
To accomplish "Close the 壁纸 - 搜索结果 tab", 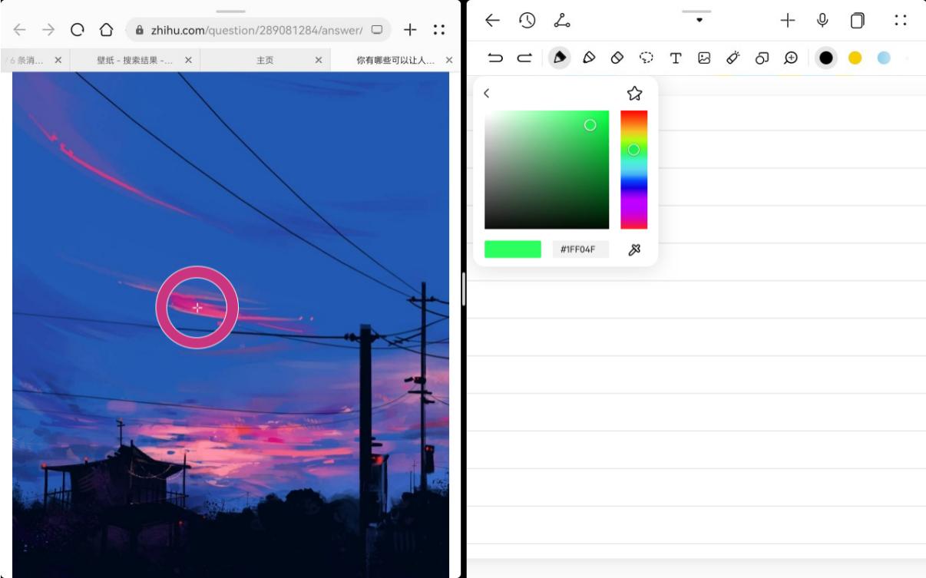I will [x=188, y=60].
